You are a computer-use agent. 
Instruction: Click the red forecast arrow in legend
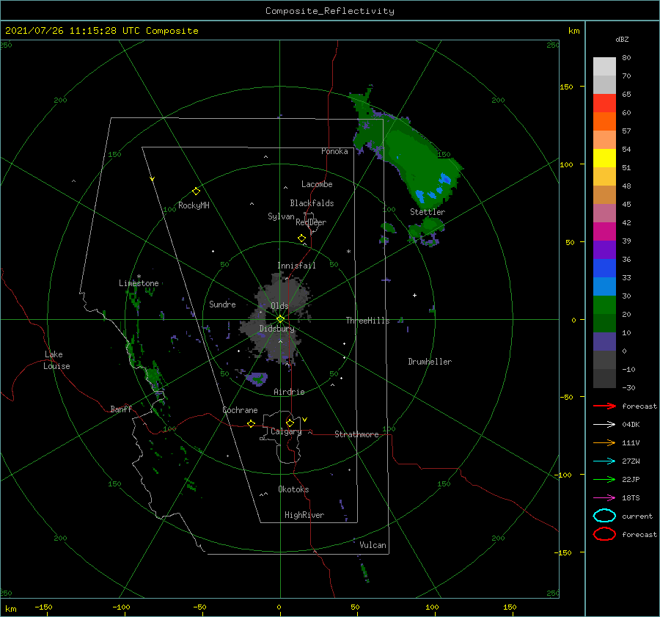click(604, 406)
